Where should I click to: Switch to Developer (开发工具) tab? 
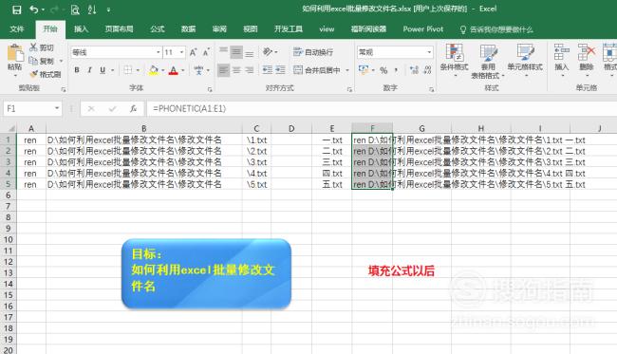click(289, 29)
